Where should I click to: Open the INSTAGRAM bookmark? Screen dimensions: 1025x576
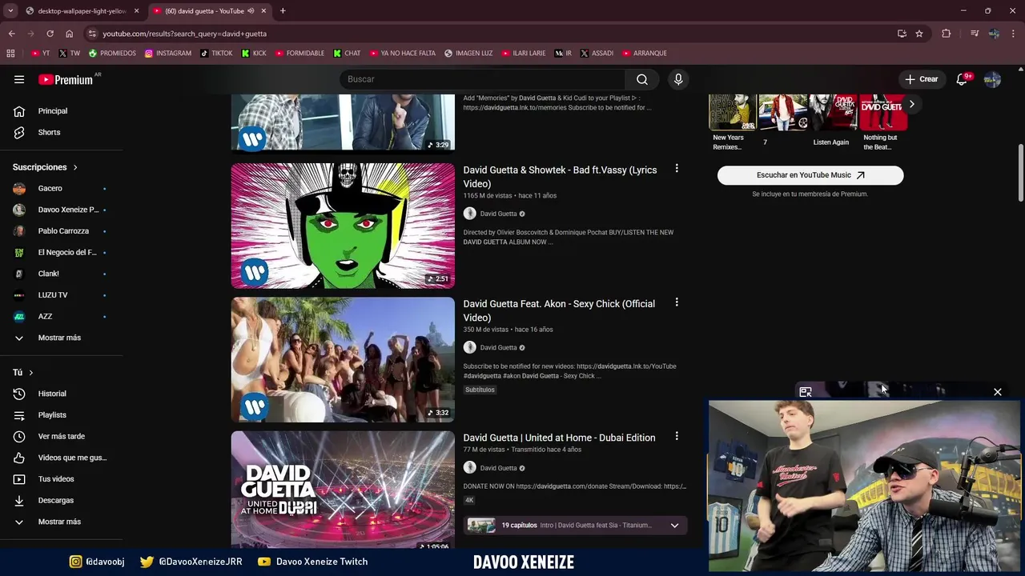coord(168,54)
